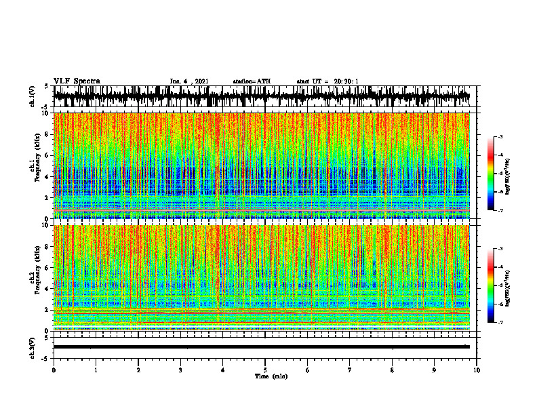This screenshot has height=415, width=537.
Task: Click time axis tick label "9"
Action: pos(434,370)
